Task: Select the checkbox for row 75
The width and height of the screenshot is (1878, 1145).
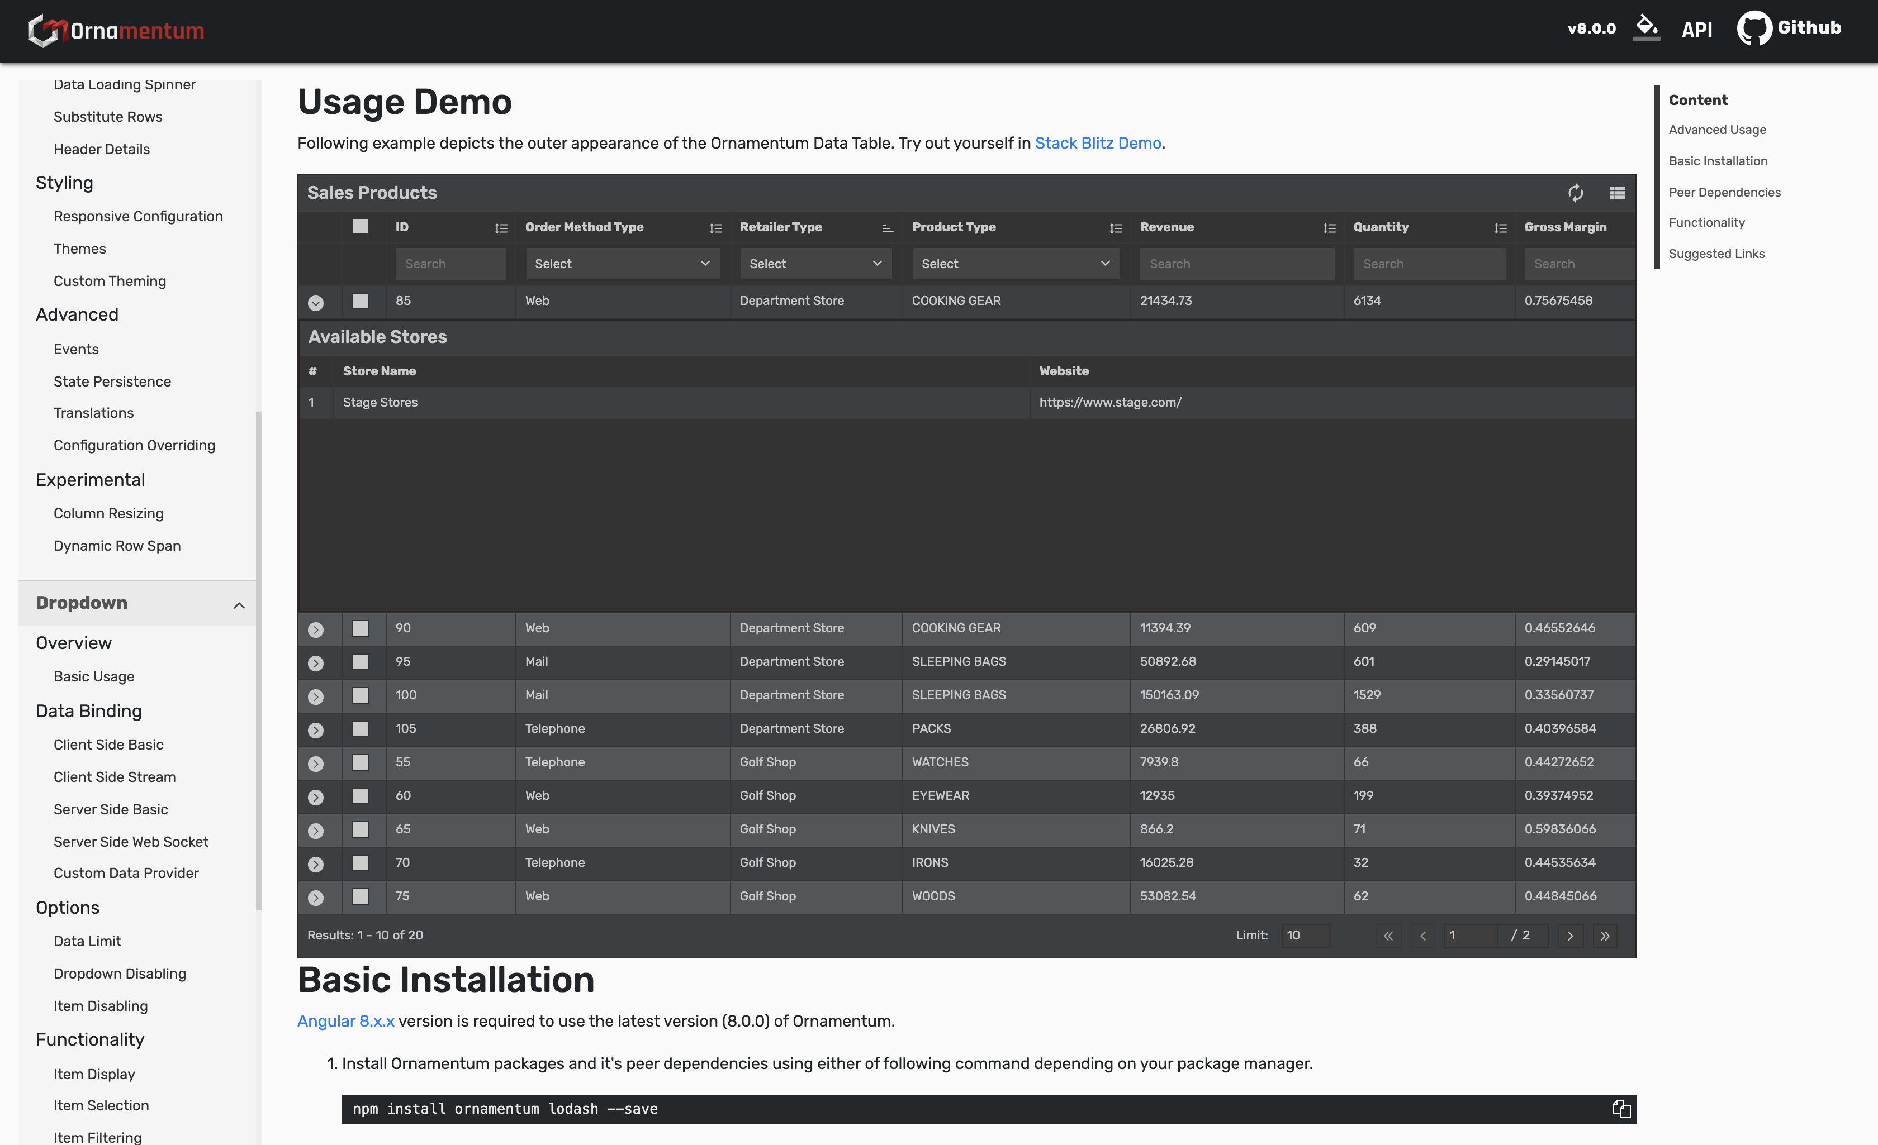Action: pyautogui.click(x=361, y=896)
